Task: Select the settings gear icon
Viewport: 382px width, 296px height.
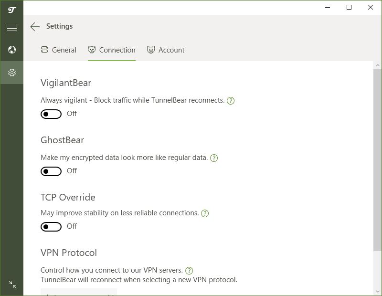Action: 11,73
